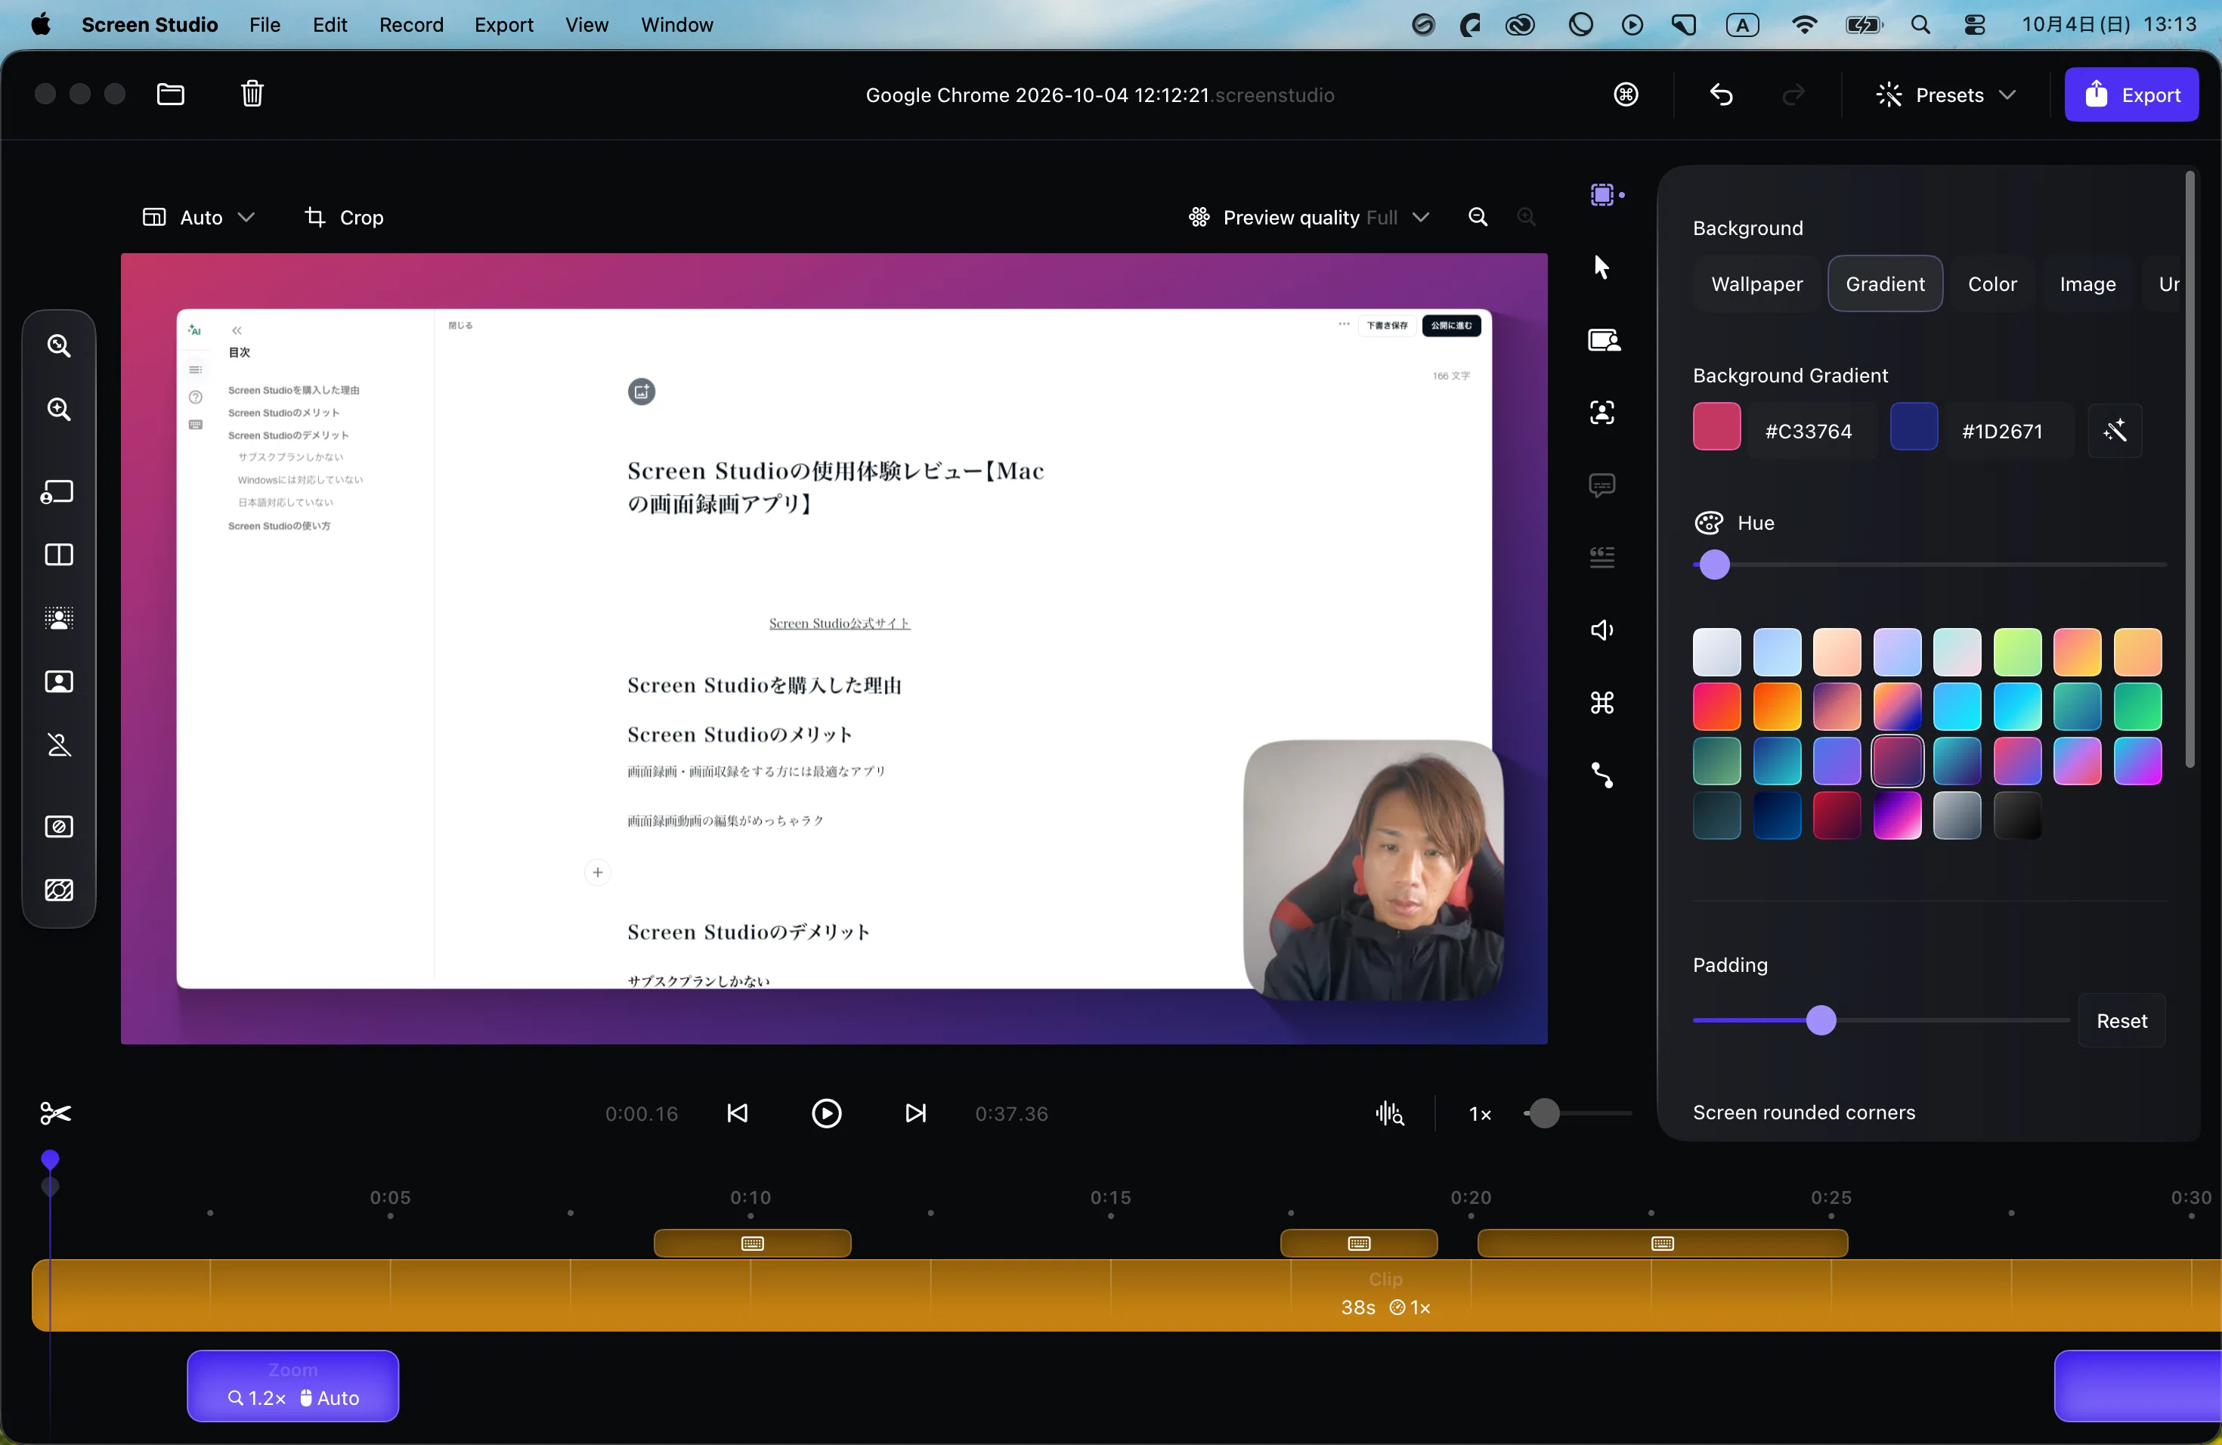Click the #C33764 gradient start color swatch

tap(1716, 426)
